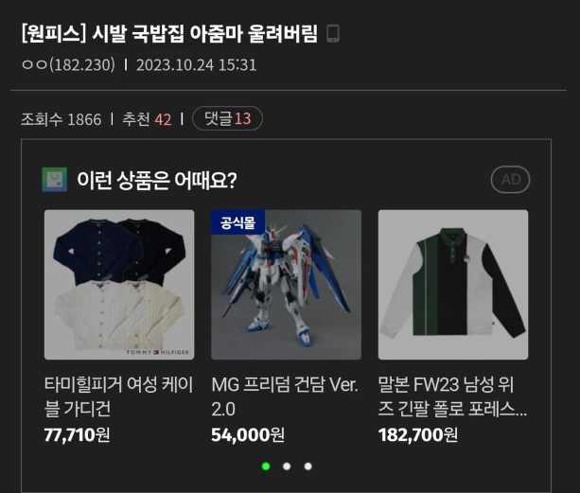Screen dimensions: 580x493
Task: Open the Malbon polo shirt thumbnail
Action: (453, 285)
